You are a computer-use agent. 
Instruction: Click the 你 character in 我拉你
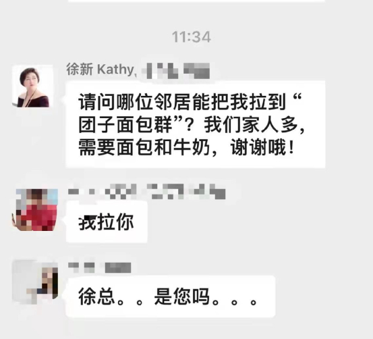(125, 221)
